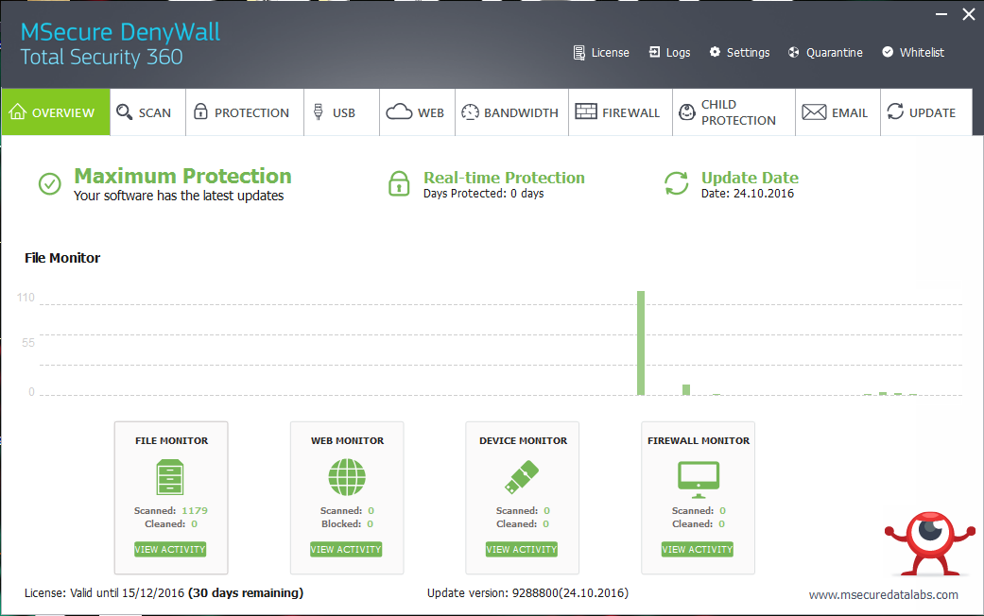984x616 pixels.
Task: Click the license validity text at bottom
Action: 164,592
